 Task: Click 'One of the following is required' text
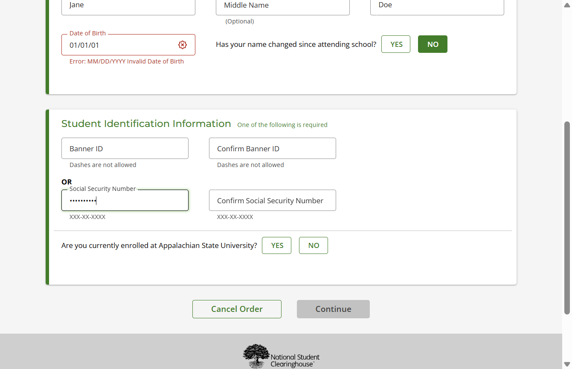(282, 125)
